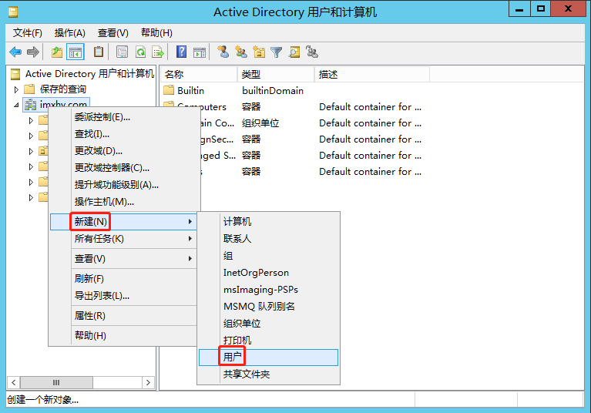Click the blue question mark Help icon
Image resolution: width=591 pixels, height=413 pixels.
coord(181,52)
